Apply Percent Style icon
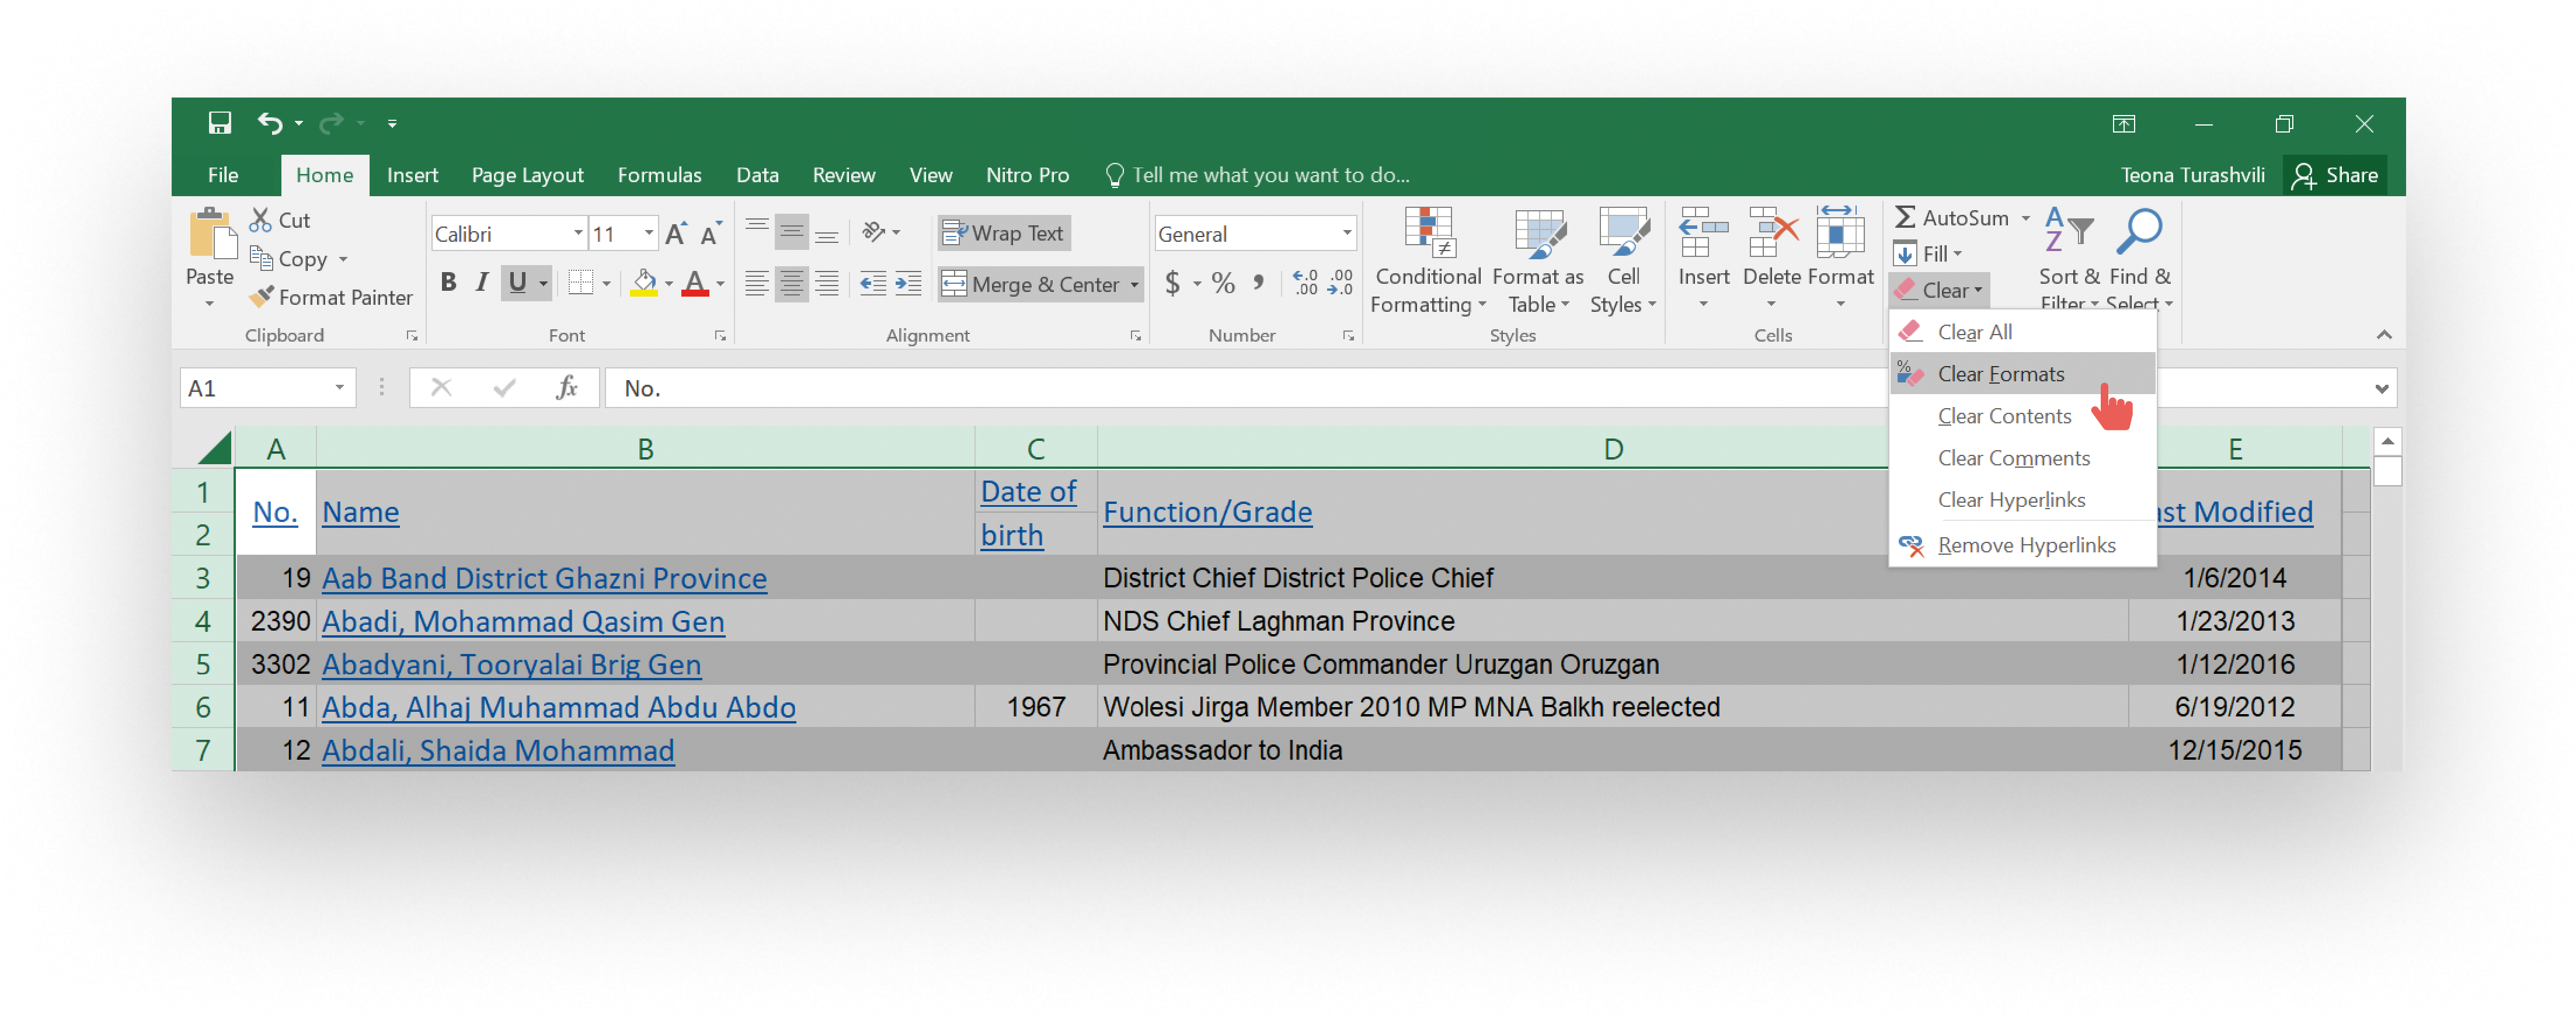 (1223, 283)
